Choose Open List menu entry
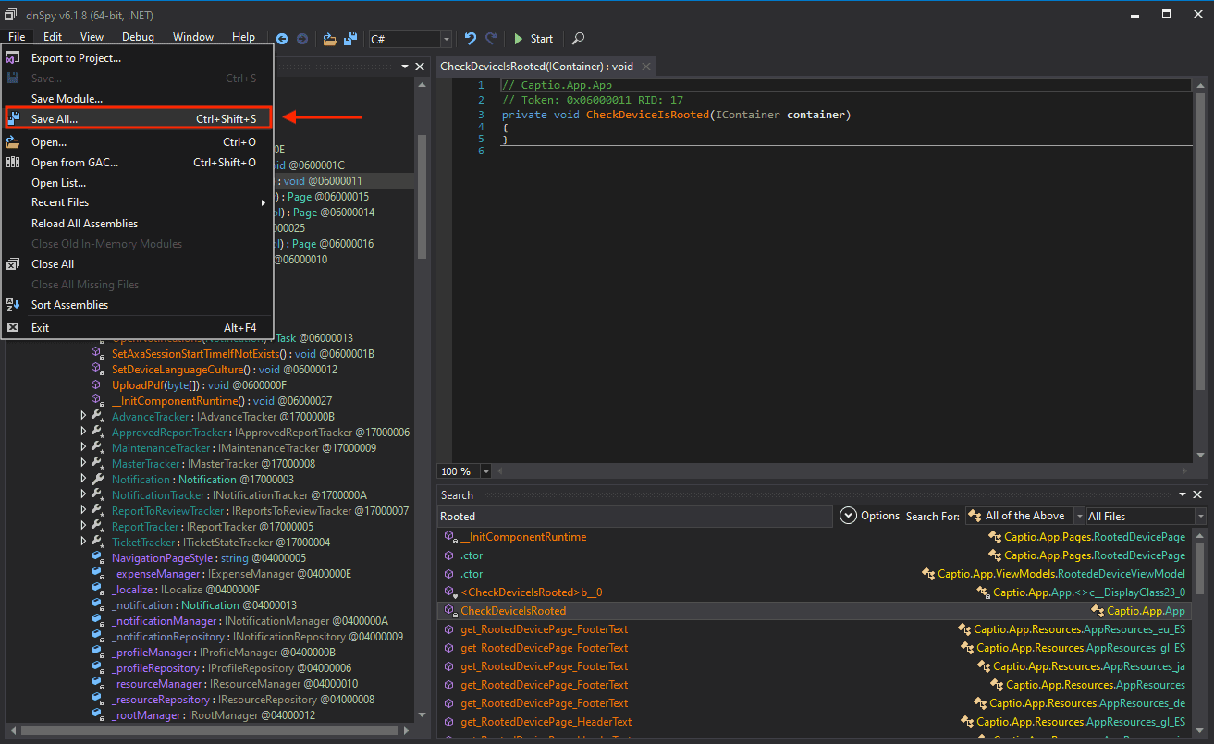Screen dimensions: 1214x744 pyautogui.click(x=137, y=183)
